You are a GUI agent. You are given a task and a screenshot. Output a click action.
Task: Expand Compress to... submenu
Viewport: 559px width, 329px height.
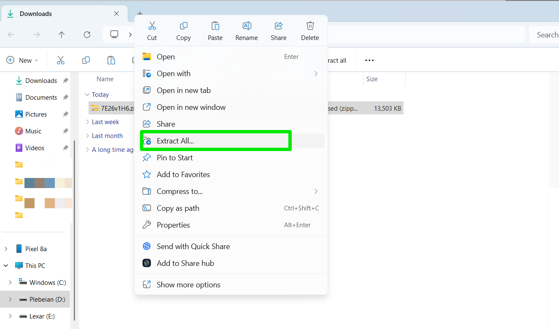tap(231, 191)
